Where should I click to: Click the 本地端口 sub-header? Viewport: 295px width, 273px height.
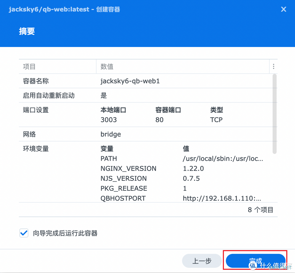[x=113, y=110]
